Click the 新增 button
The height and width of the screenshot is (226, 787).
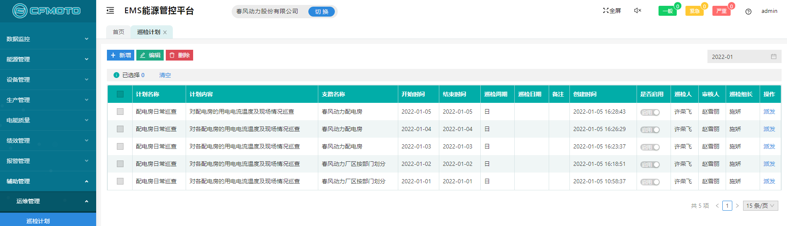coord(121,55)
